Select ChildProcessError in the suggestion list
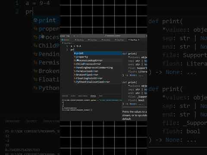207x155 pixels. click(98, 64)
